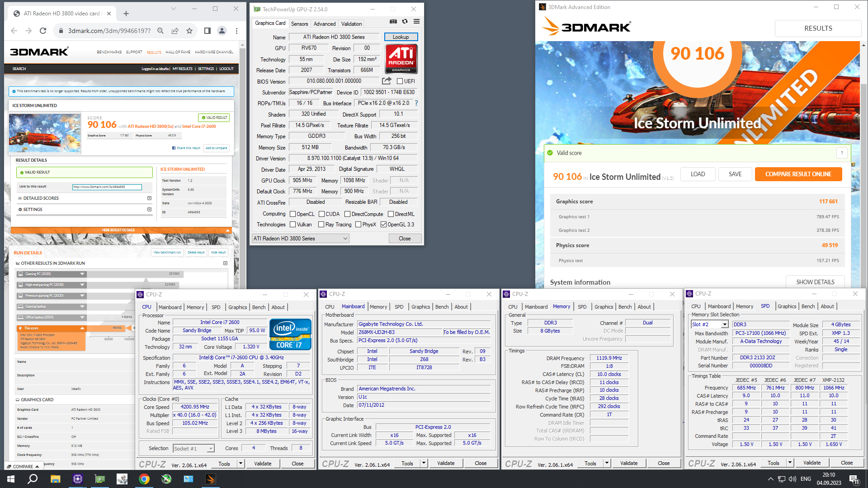Toggle the OpenGL 3.3 checkbox
This screenshot has width=868, height=488.
pyautogui.click(x=383, y=225)
